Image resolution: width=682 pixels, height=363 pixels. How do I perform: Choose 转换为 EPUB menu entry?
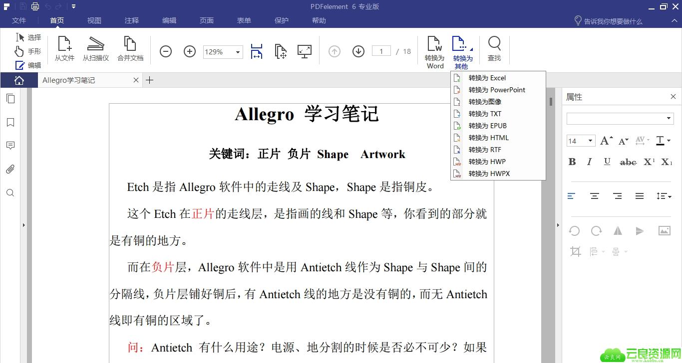[498, 126]
